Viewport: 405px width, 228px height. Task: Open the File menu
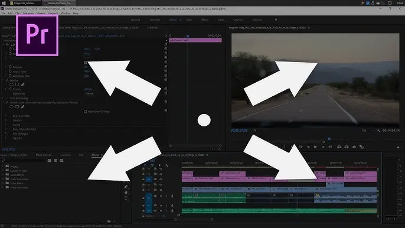tap(4, 13)
